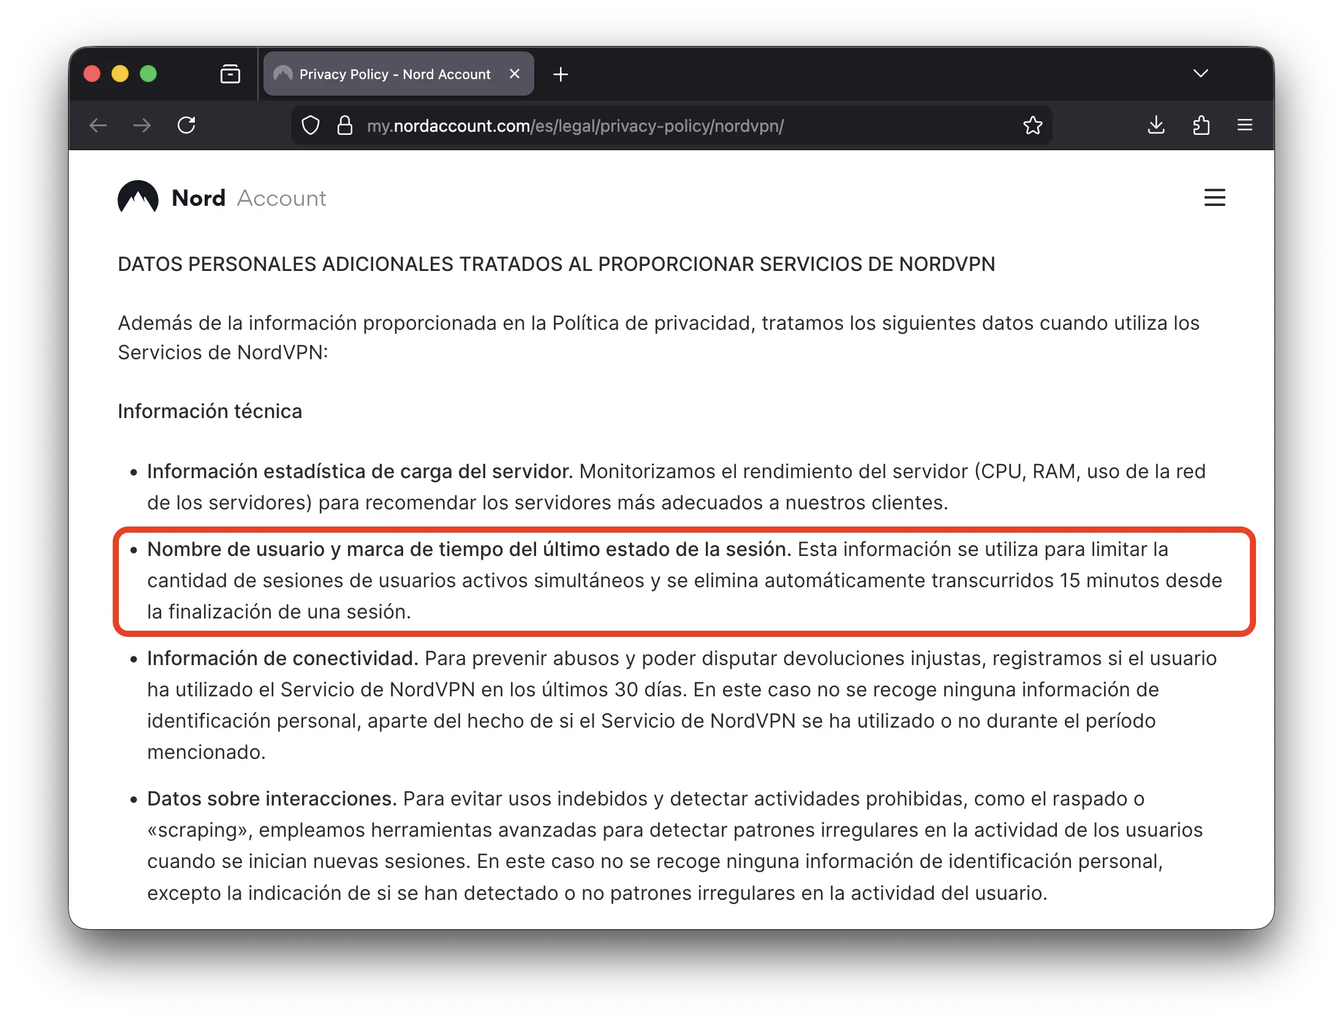Viewport: 1343px width, 1020px height.
Task: Select the forward navigation arrow
Action: click(142, 125)
